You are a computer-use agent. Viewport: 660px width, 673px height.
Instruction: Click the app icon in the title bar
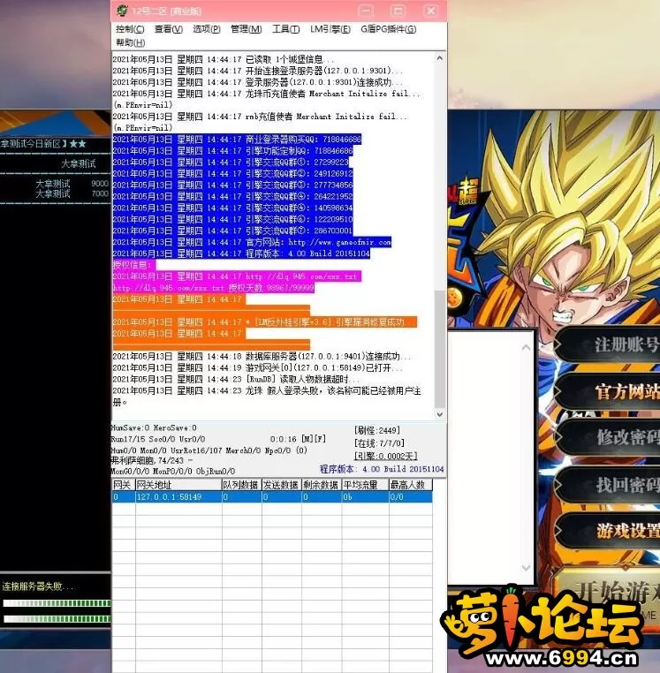(x=122, y=11)
